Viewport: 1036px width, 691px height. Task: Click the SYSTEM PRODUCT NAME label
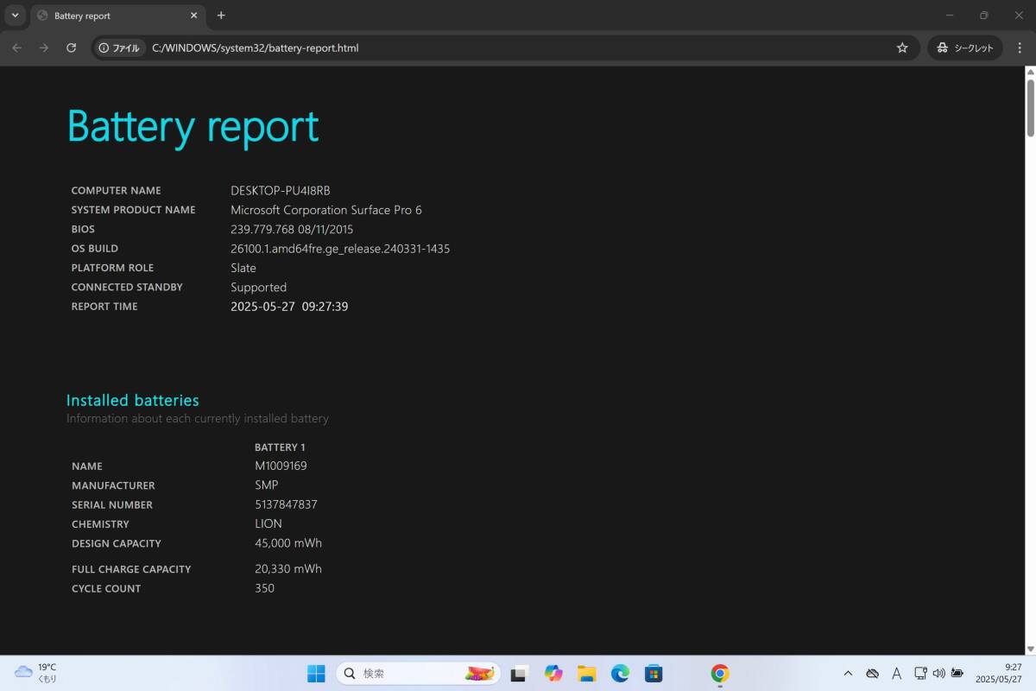point(133,210)
